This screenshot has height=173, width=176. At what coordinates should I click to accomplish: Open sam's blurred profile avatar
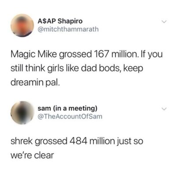point(22,112)
